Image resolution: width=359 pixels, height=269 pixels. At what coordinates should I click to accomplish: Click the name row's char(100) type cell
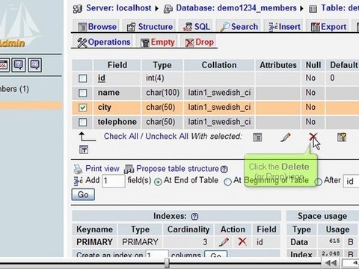pos(162,93)
